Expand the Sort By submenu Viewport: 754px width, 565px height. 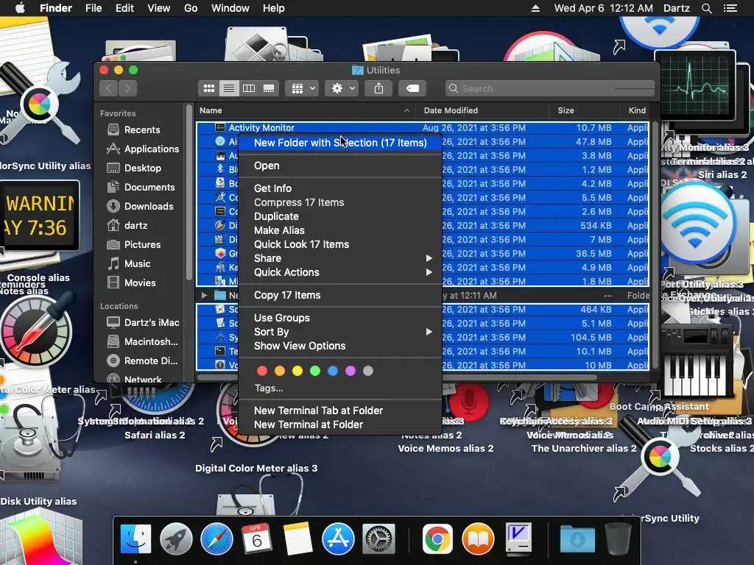(x=340, y=332)
